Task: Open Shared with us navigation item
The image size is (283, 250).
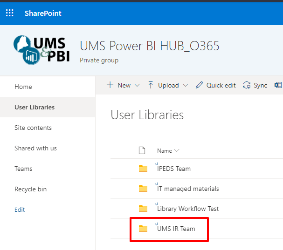Action: (35, 148)
